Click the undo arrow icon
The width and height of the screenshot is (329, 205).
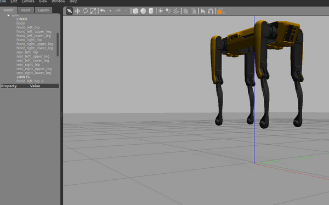[103, 11]
